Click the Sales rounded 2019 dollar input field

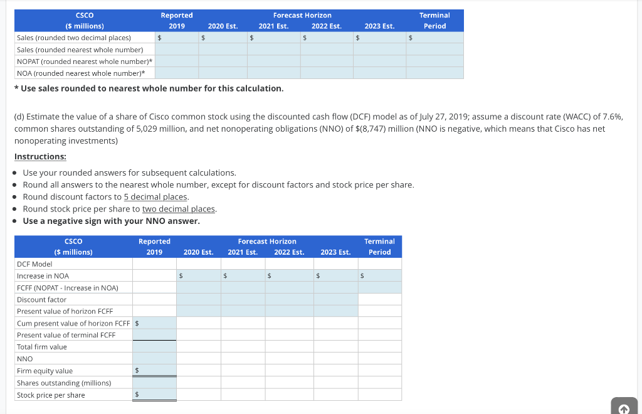[176, 38]
